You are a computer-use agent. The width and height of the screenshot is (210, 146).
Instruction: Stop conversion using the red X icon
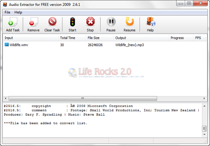pyautogui.click(x=91, y=22)
